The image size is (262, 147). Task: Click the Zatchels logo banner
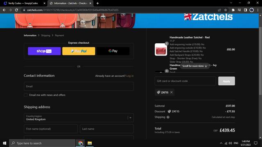coord(208,17)
